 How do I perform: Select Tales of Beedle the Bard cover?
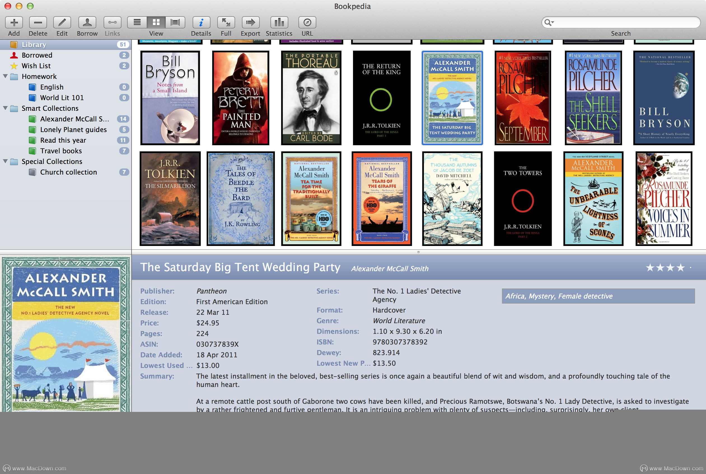[x=241, y=199]
